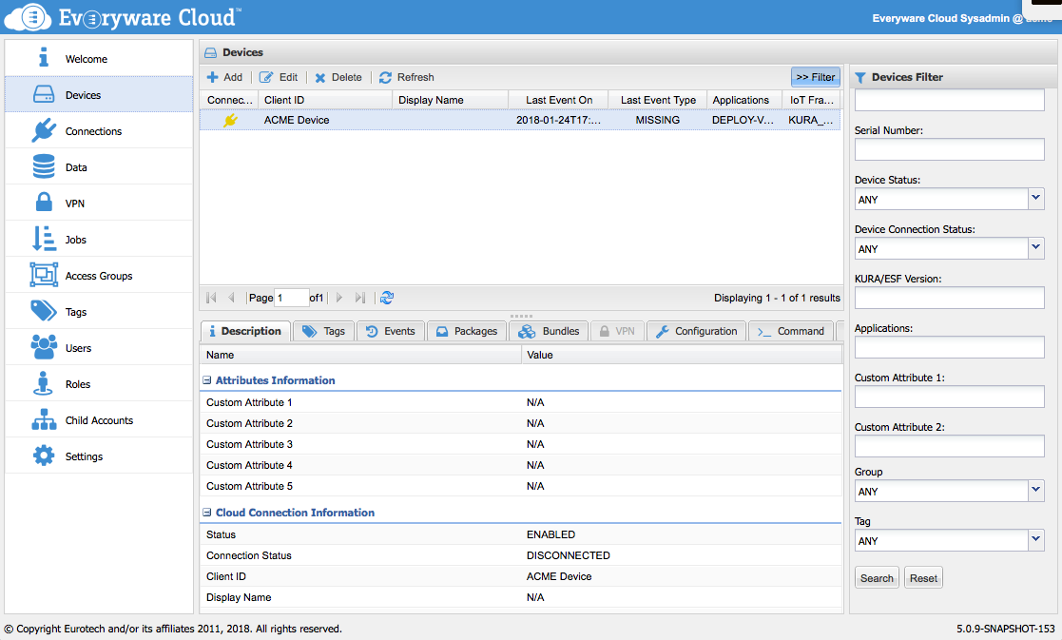Screen dimensions: 1062x640
Task: Open the VPN padlock icon
Action: tap(44, 202)
